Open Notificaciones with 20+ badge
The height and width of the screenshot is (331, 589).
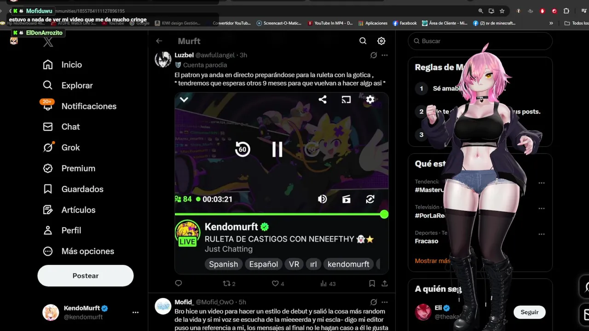coord(79,106)
